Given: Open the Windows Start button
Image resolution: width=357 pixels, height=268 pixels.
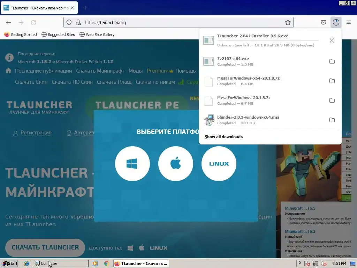Looking at the screenshot, I should coord(9,263).
